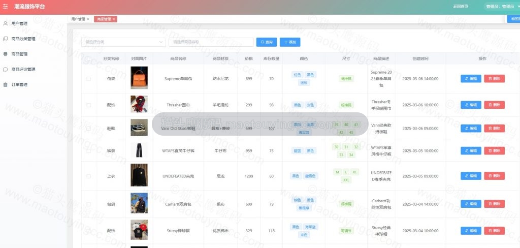Open the Carhartt backpack cover image

[139, 203]
